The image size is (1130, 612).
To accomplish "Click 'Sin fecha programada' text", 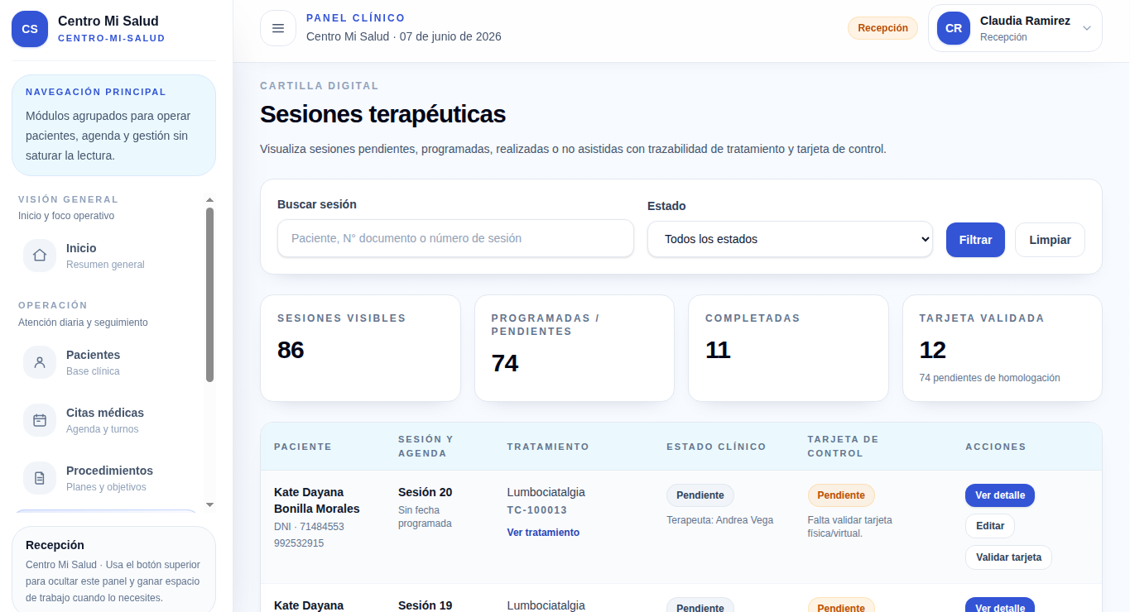I will click(x=425, y=517).
